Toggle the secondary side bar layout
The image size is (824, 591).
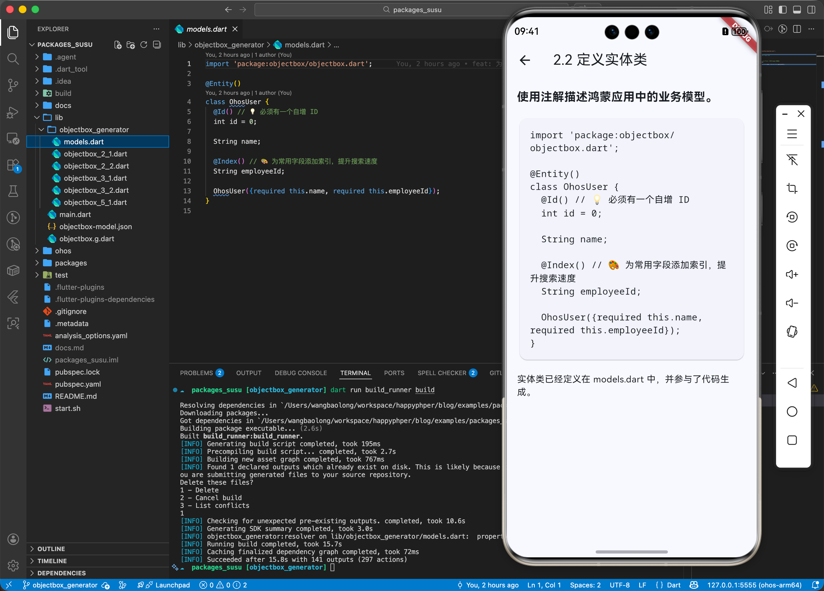(811, 10)
